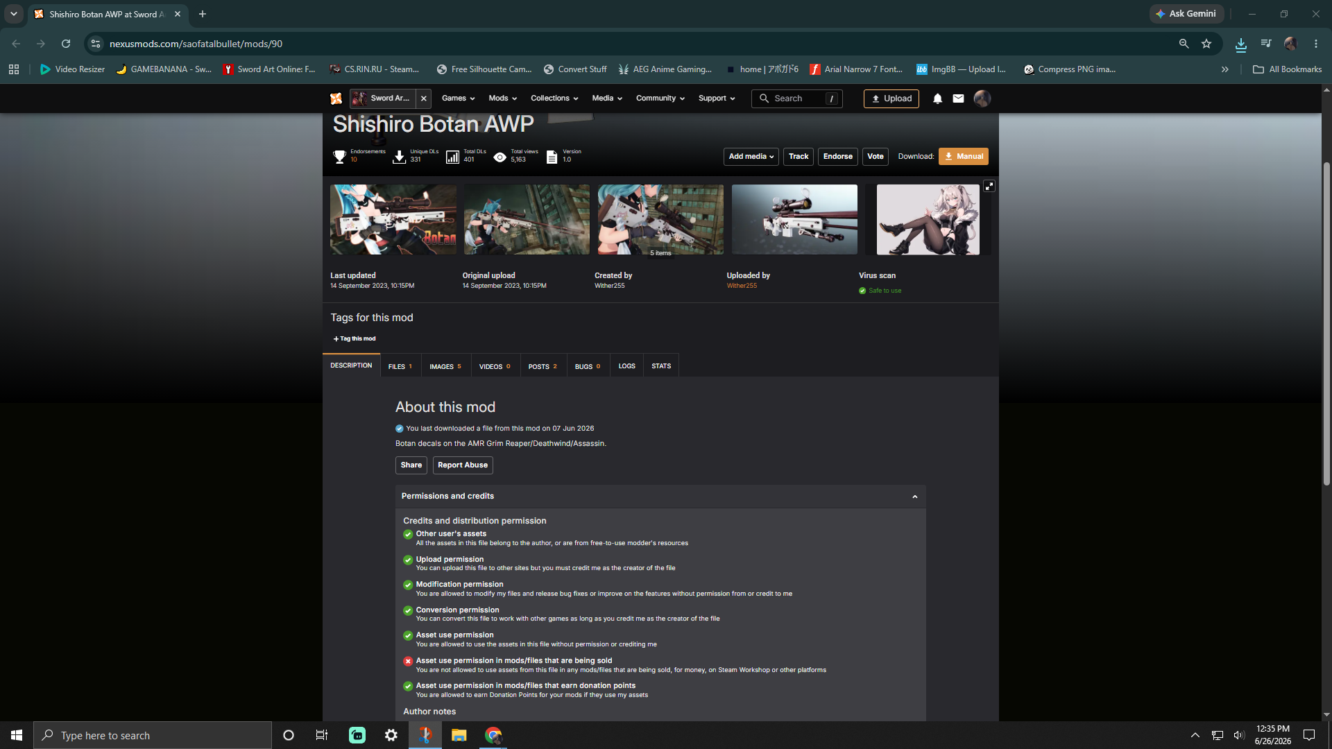
Task: Switch to the Bugs tab
Action: 588,366
